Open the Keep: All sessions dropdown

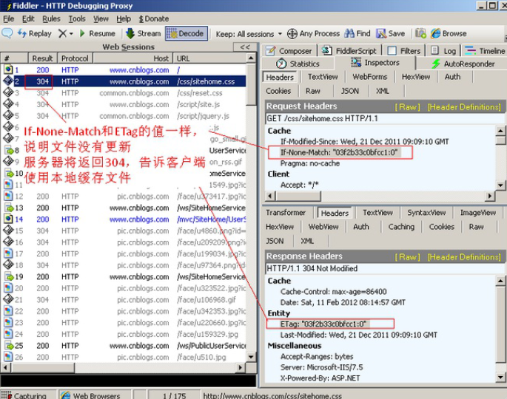click(x=249, y=33)
